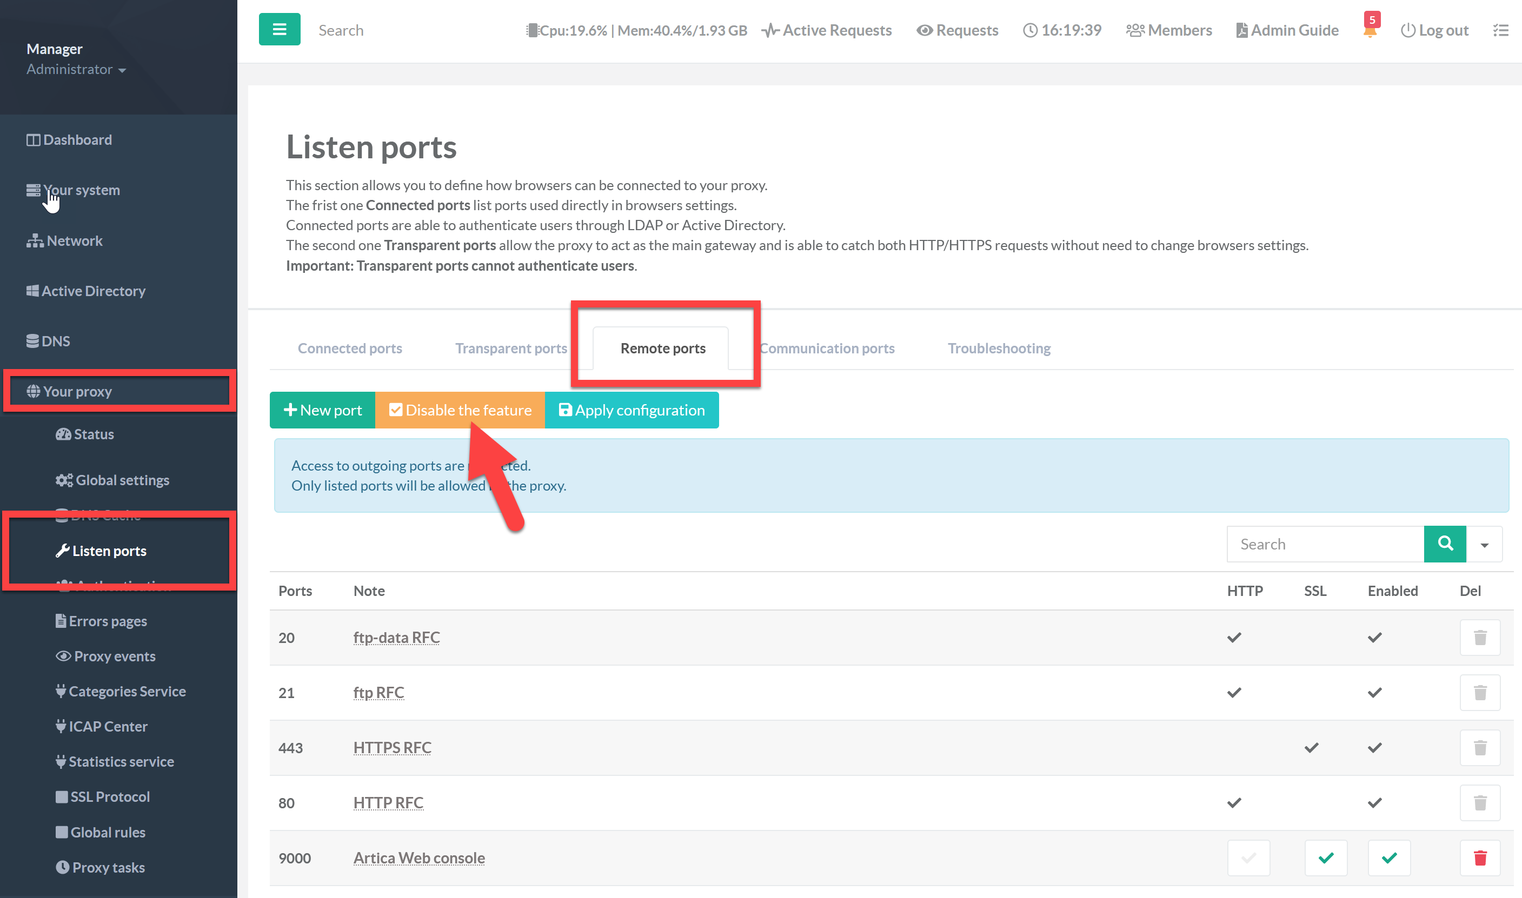The width and height of the screenshot is (1522, 898).
Task: Open the search options dropdown arrow
Action: pyautogui.click(x=1485, y=544)
